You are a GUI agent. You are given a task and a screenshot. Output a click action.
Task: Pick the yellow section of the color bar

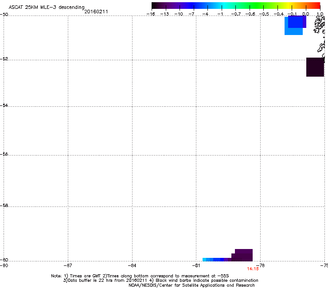pyautogui.click(x=289, y=5)
